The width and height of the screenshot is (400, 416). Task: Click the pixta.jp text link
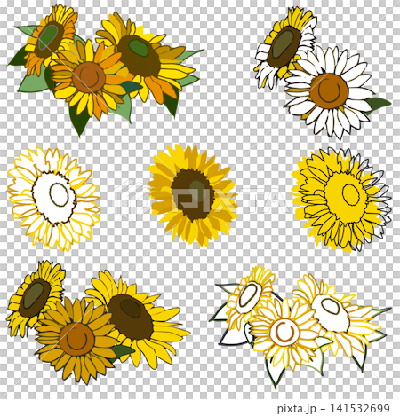pos(297,409)
